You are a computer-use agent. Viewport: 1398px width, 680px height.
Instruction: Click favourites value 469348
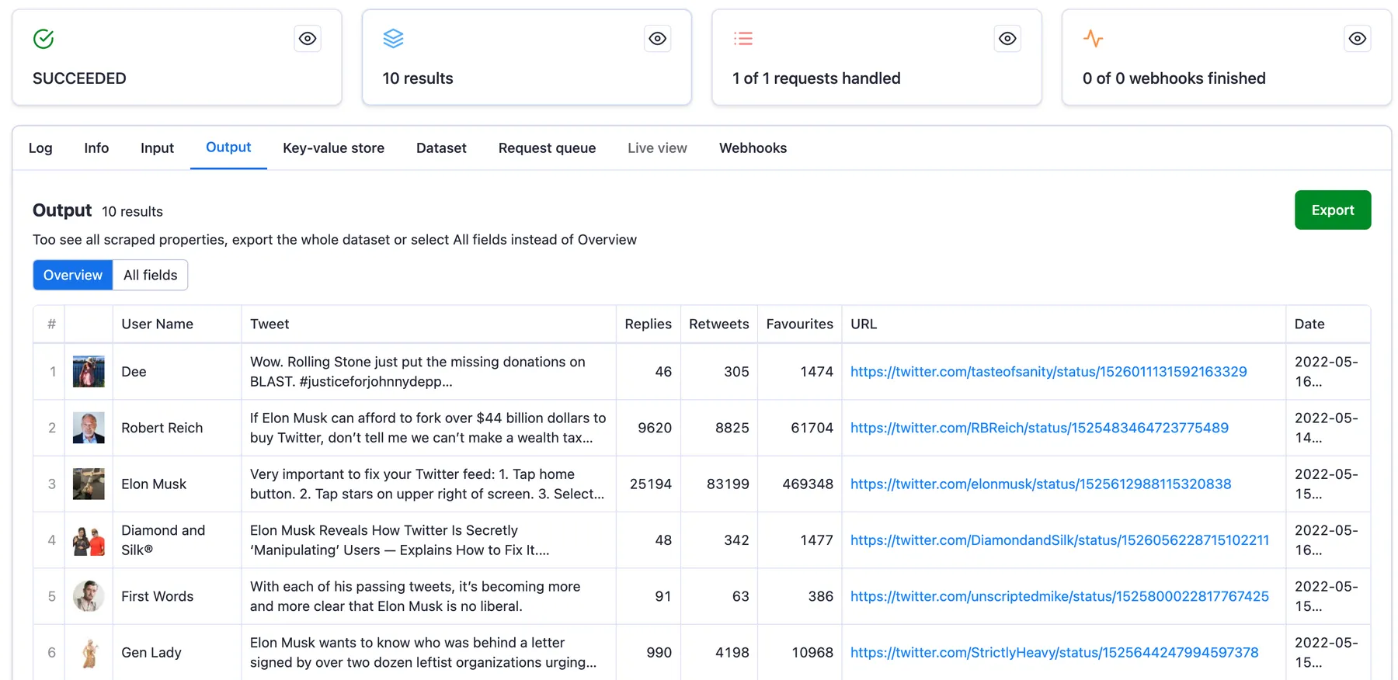click(808, 484)
